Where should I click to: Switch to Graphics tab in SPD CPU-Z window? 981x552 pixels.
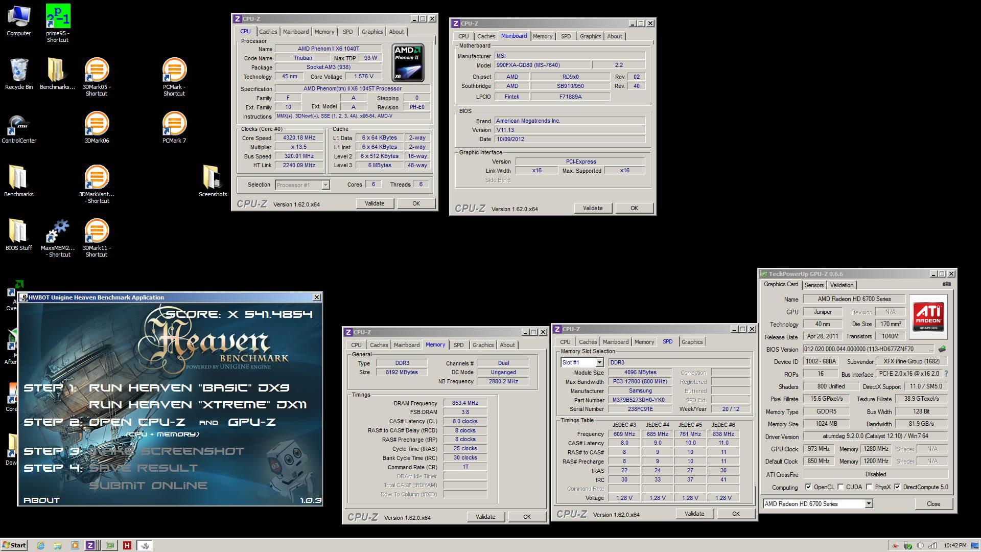[x=692, y=342]
